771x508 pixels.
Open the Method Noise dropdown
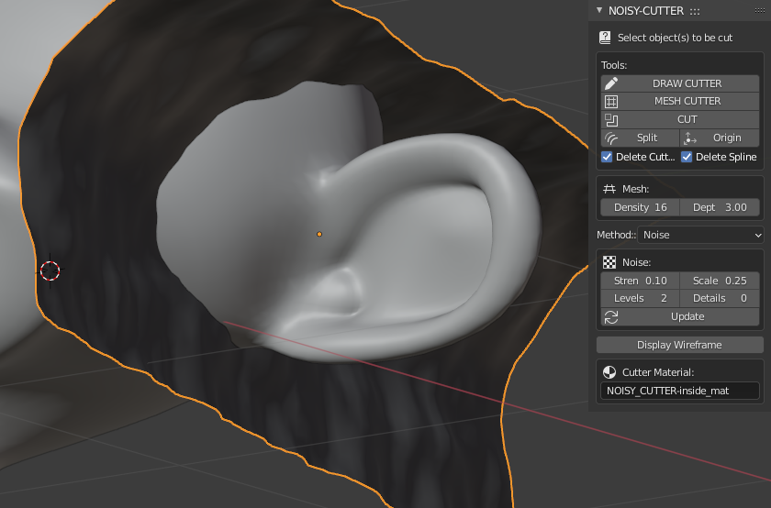700,235
